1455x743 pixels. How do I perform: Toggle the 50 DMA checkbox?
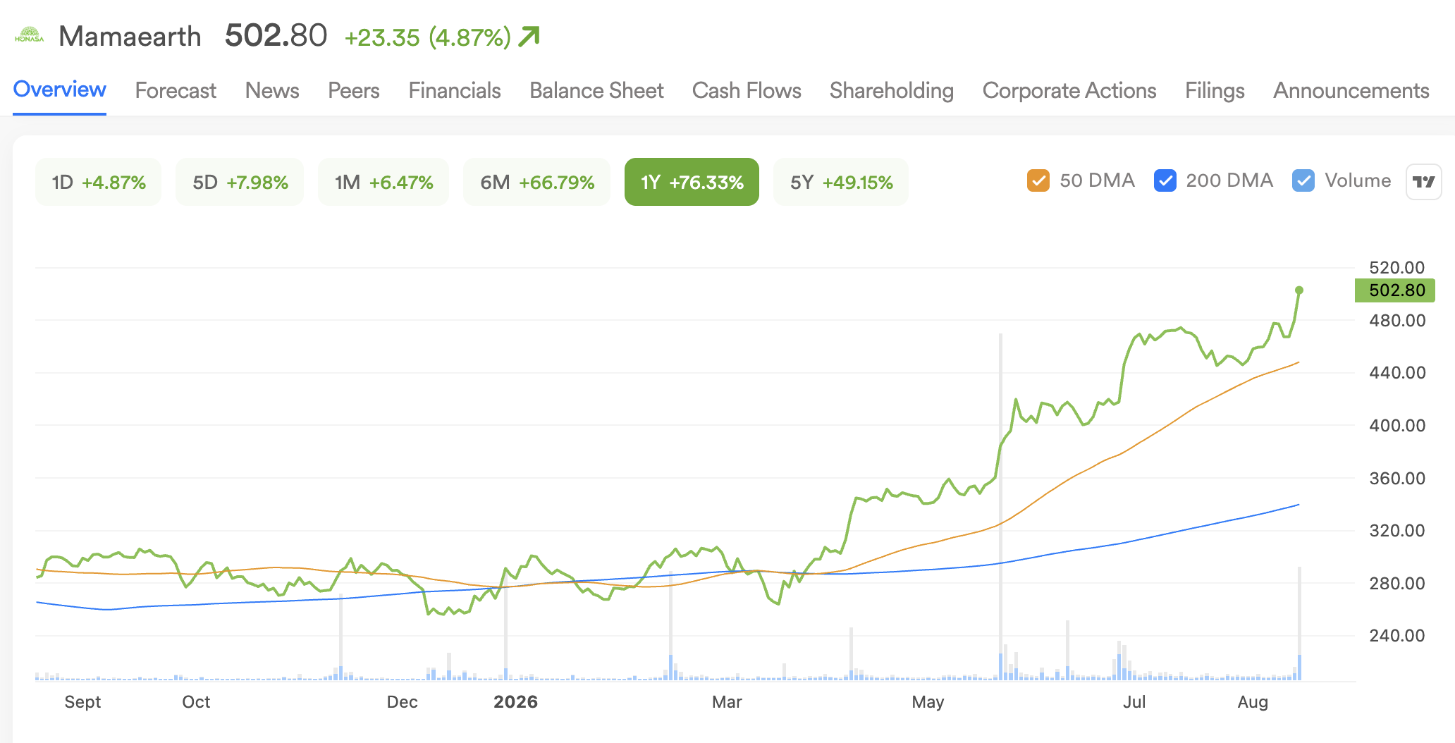pos(1038,180)
